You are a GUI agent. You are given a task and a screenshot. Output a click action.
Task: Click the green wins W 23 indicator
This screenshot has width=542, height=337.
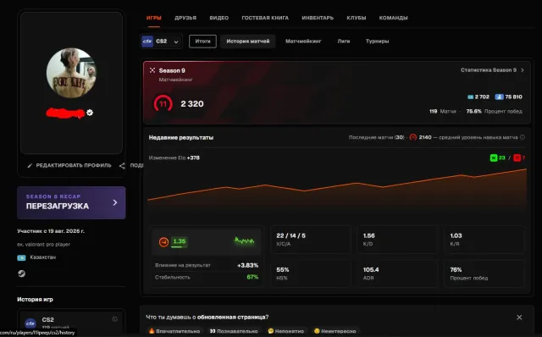pyautogui.click(x=497, y=158)
